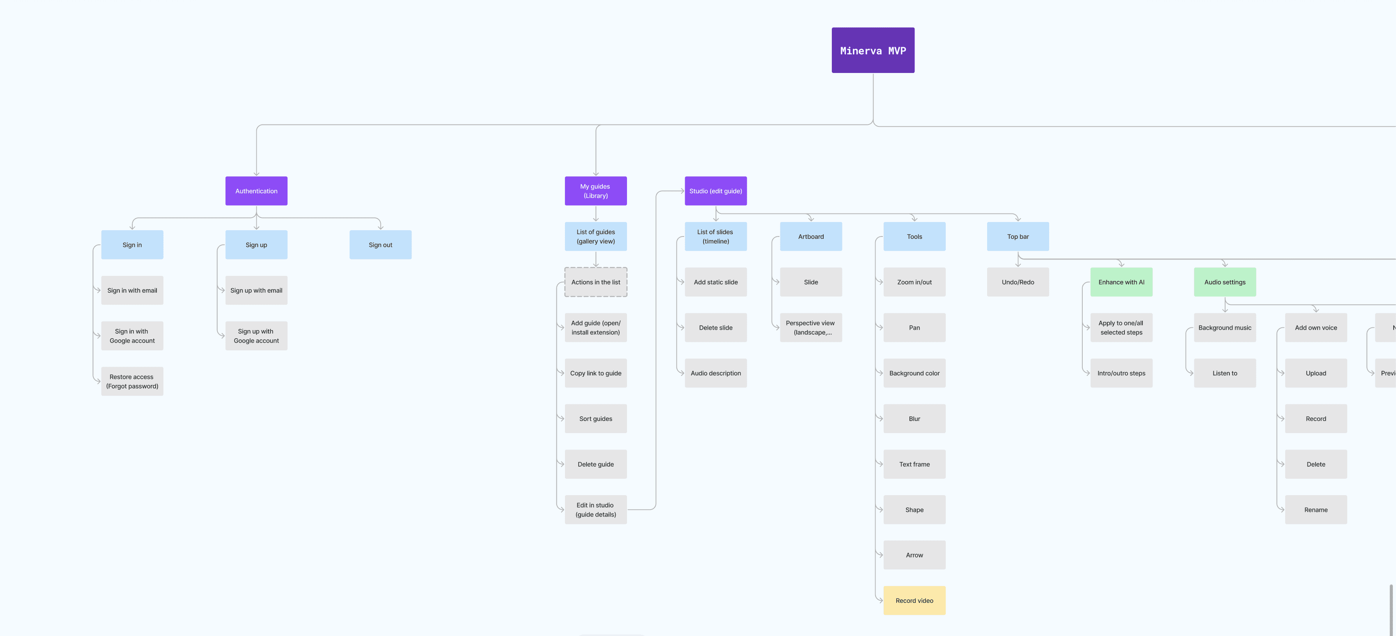Click the Restore access (Forgot password) box
Image resolution: width=1396 pixels, height=636 pixels.
tap(132, 381)
